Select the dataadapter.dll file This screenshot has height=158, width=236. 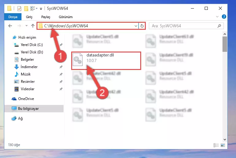[x=106, y=61]
